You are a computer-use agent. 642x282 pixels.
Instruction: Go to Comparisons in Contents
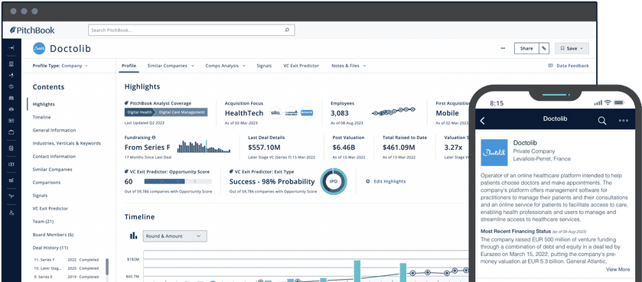tap(47, 183)
